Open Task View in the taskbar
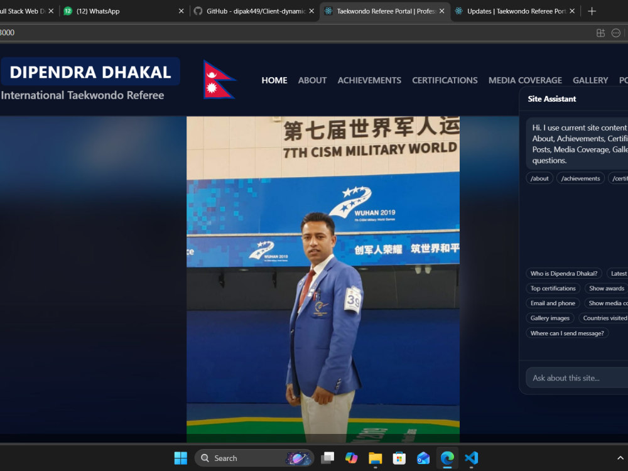The width and height of the screenshot is (628, 471). tap(328, 458)
